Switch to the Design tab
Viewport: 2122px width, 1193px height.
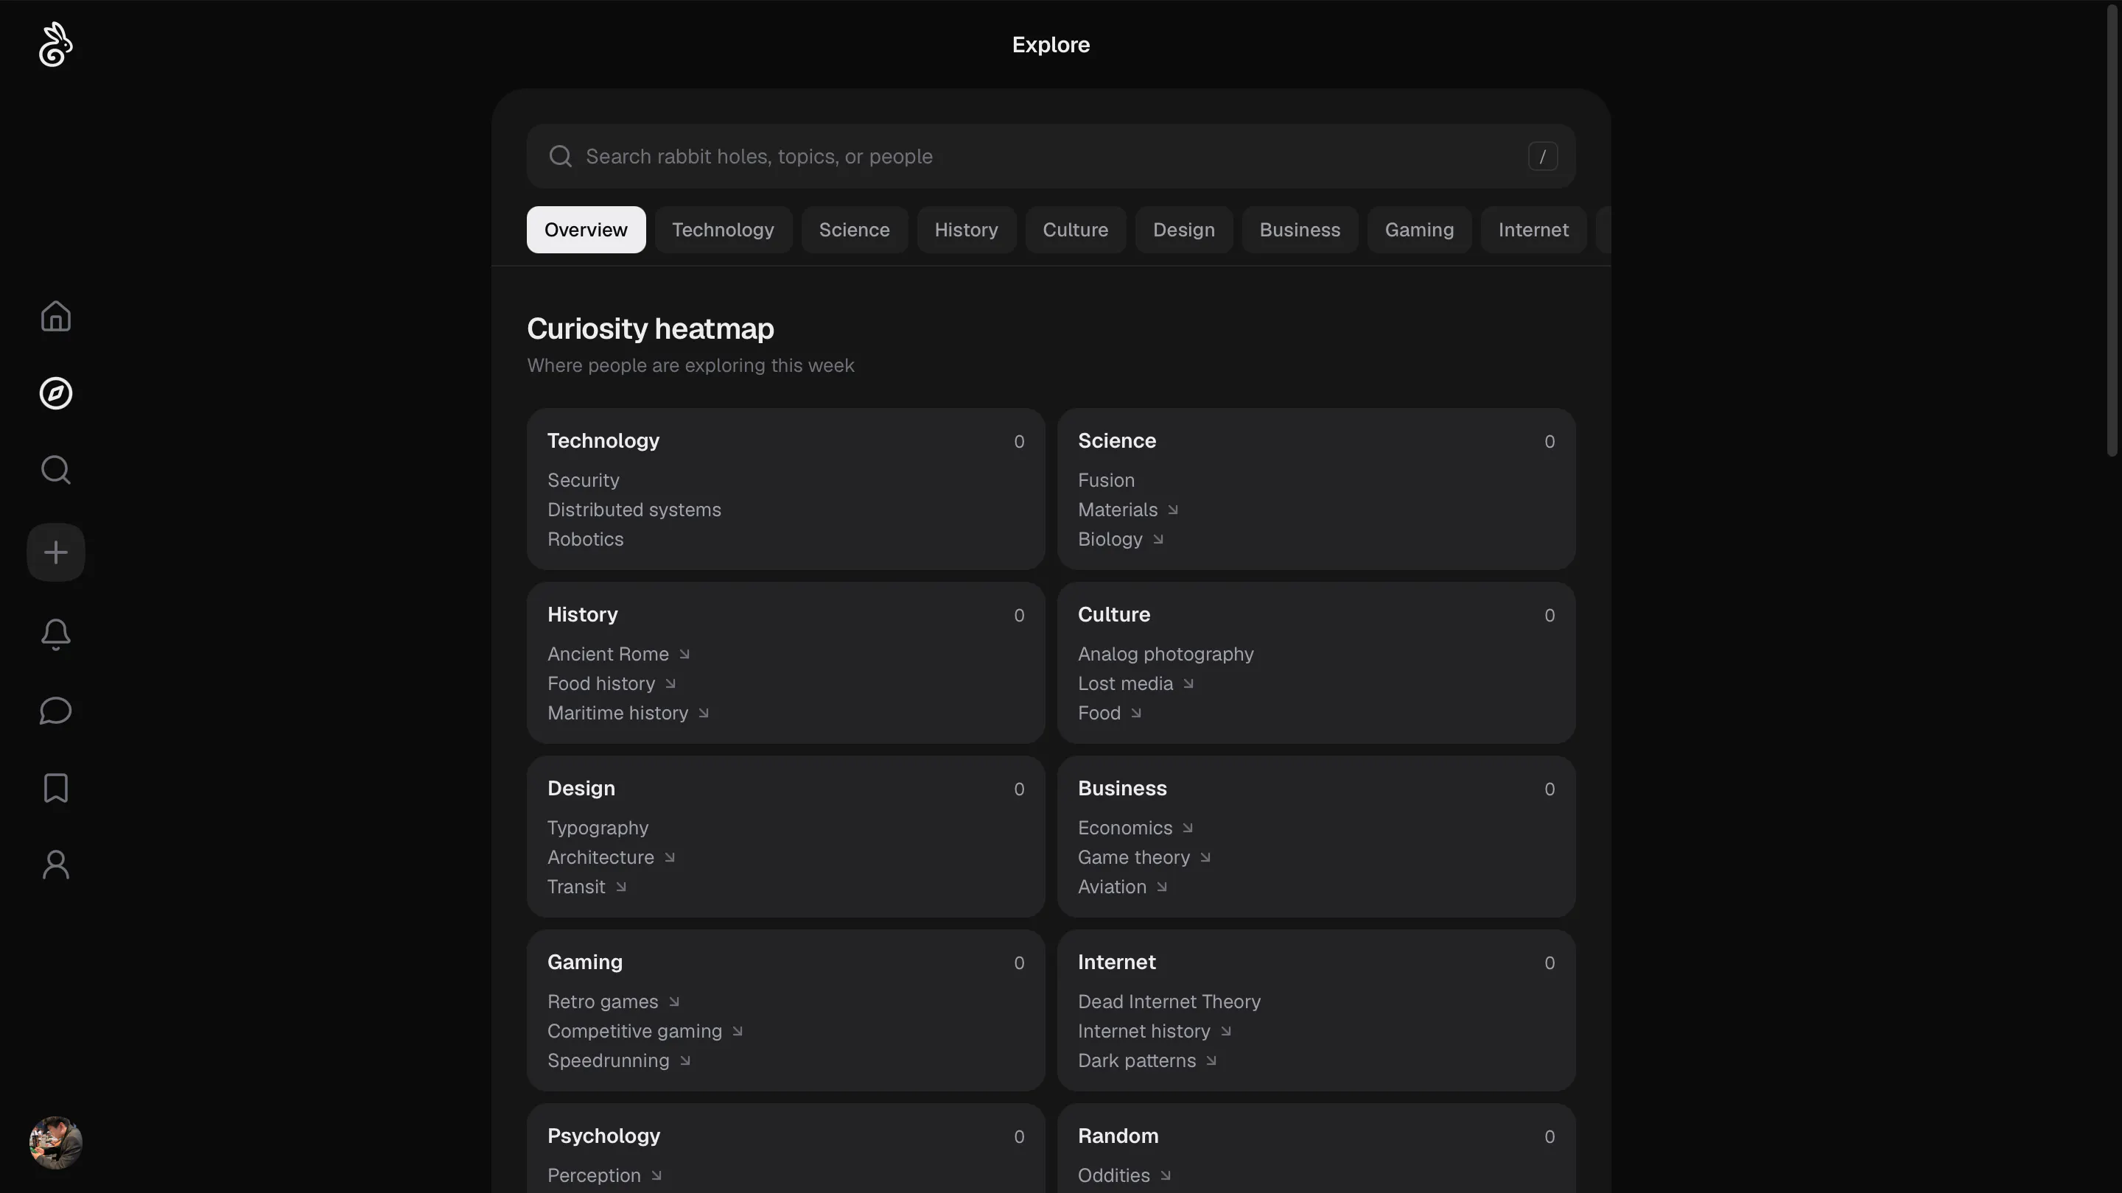pyautogui.click(x=1183, y=230)
